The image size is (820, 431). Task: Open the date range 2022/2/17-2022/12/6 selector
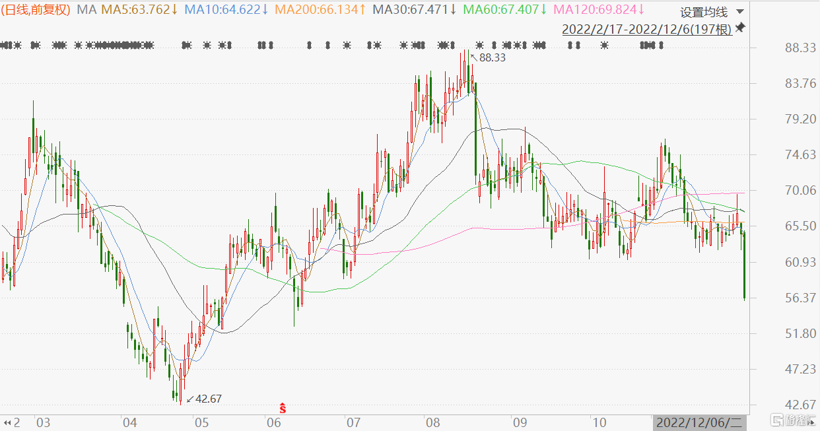tap(646, 30)
